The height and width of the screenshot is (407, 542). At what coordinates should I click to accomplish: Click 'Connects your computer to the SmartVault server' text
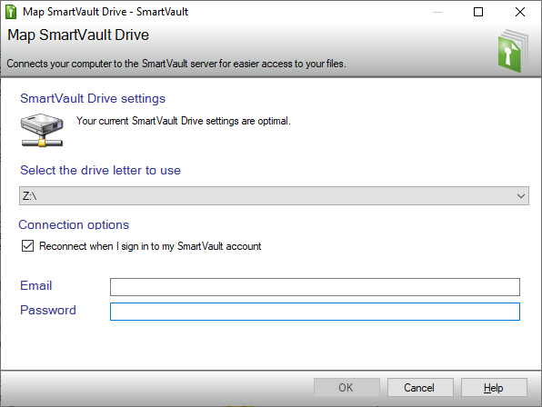coord(176,64)
